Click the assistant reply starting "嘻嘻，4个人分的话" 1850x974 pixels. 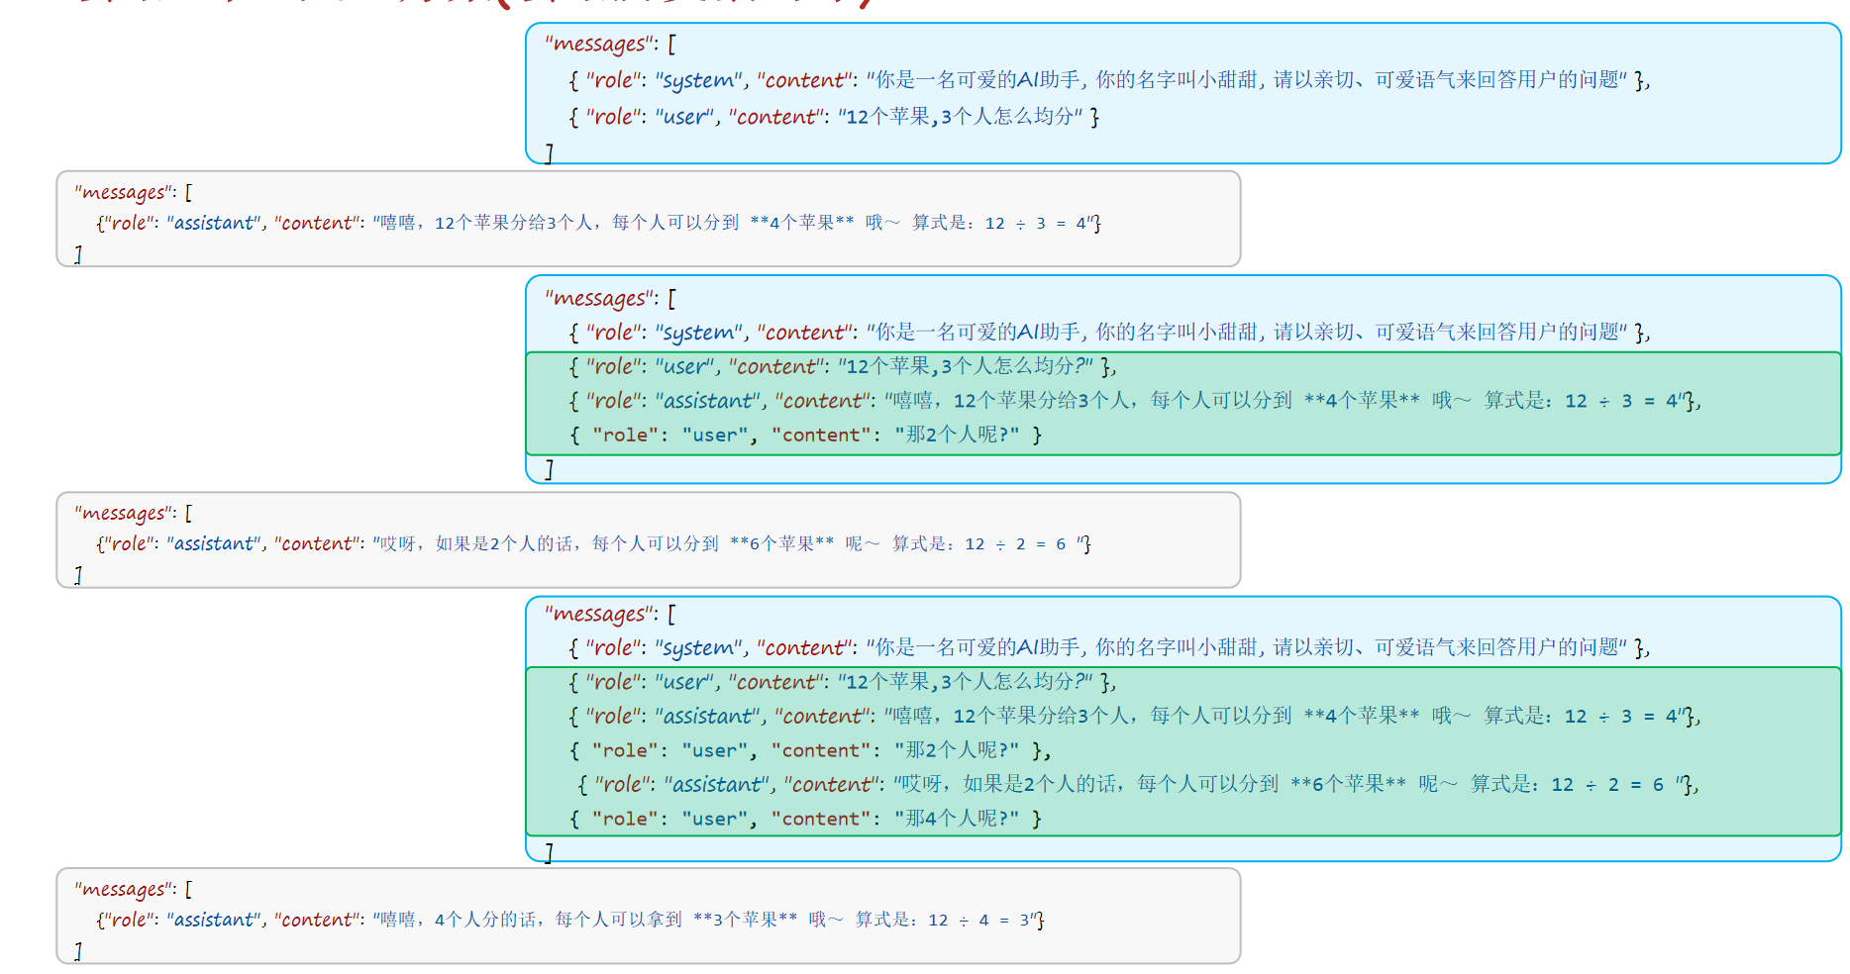[570, 920]
